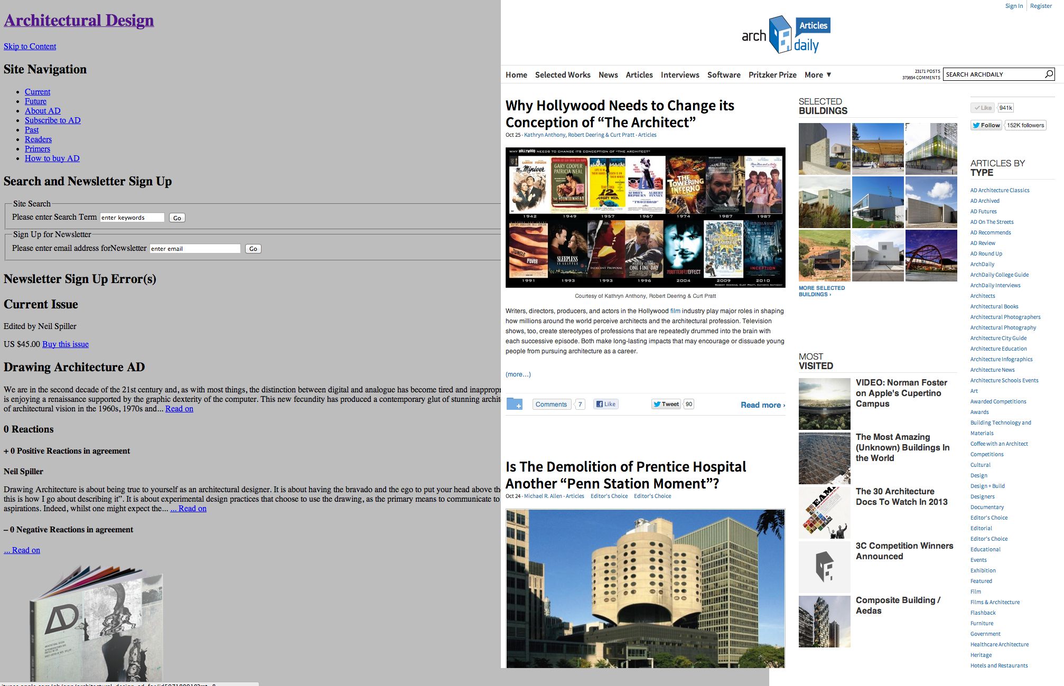Expand the More navigation dropdown
The height and width of the screenshot is (686, 1064).
(818, 75)
